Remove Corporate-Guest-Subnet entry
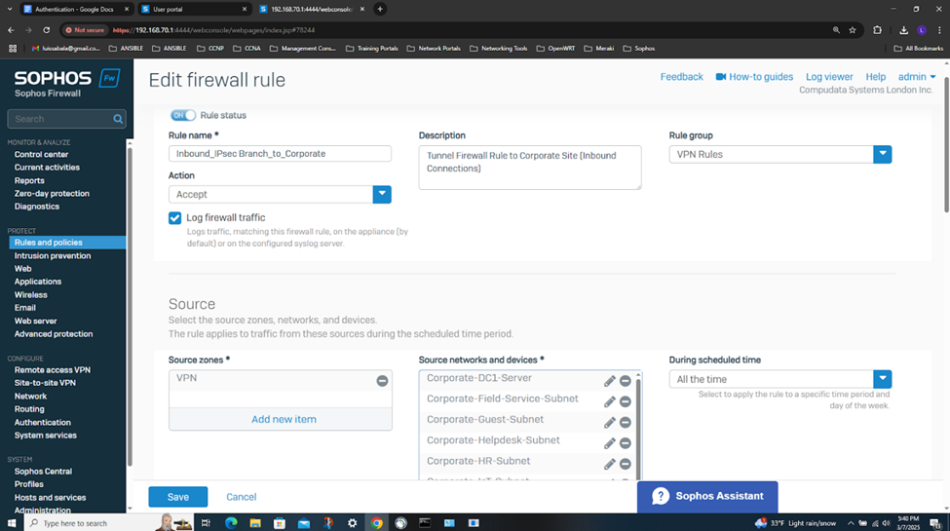 point(626,423)
